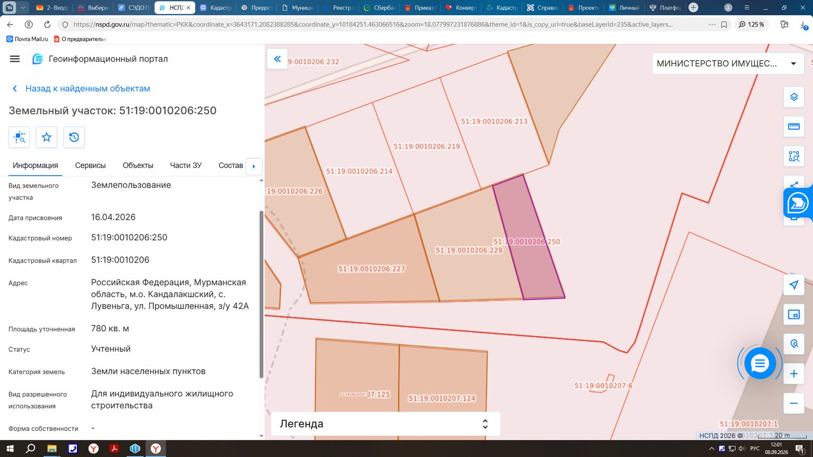This screenshot has height=457, width=813.
Task: Select parcel label 51:19:0010206:227 on map
Action: [372, 269]
